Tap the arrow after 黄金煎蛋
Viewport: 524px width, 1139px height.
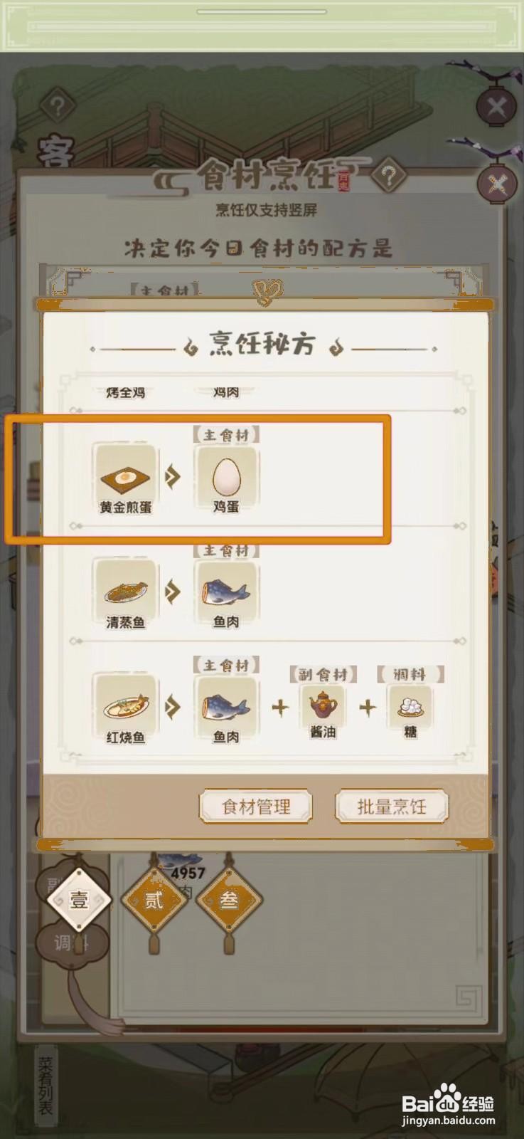click(x=172, y=476)
